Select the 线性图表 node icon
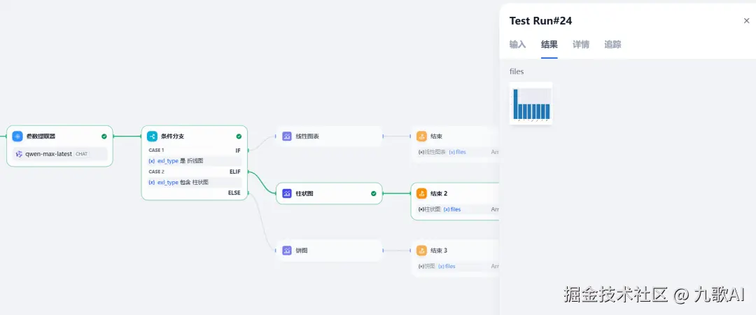This screenshot has height=315, width=756. (287, 136)
